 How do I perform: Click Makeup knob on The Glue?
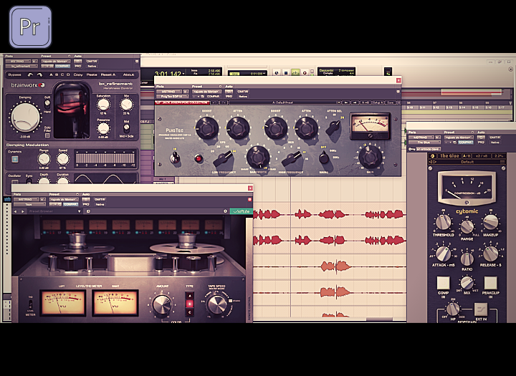click(490, 222)
